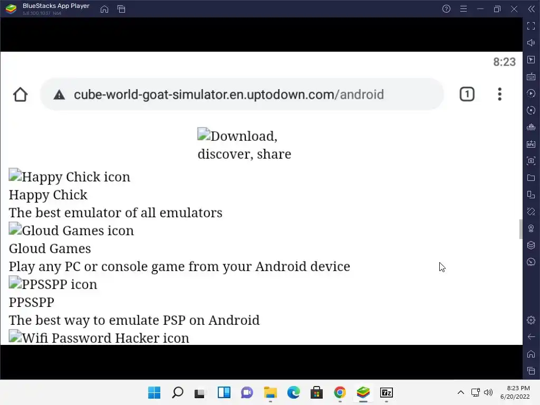Open Microsoft Store from taskbar
540x405 pixels.
click(x=316, y=392)
